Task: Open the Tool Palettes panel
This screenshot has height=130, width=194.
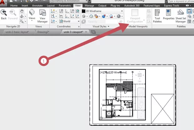Action: point(157,16)
